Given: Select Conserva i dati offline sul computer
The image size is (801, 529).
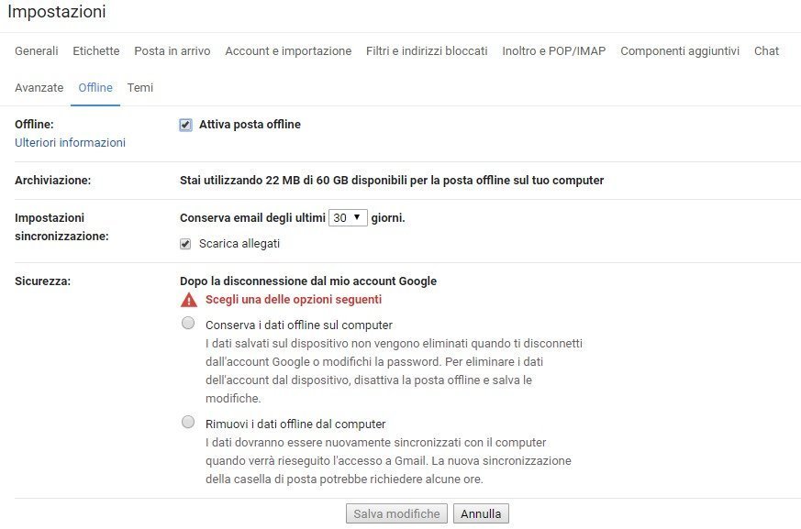Looking at the screenshot, I should [x=188, y=324].
